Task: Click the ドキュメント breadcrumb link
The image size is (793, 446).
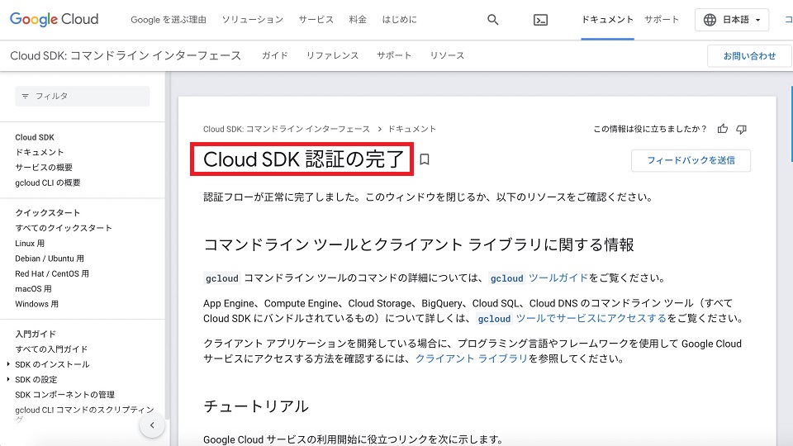Action: [x=412, y=129]
